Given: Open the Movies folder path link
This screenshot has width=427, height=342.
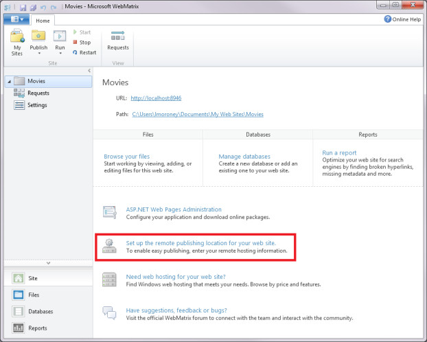Looking at the screenshot, I should 198,114.
